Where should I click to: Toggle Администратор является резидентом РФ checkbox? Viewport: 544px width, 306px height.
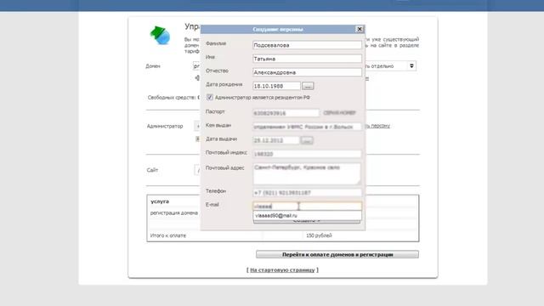tap(210, 98)
